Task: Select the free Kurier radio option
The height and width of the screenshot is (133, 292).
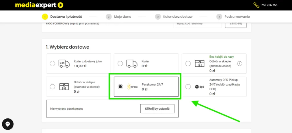Action: click(120, 64)
